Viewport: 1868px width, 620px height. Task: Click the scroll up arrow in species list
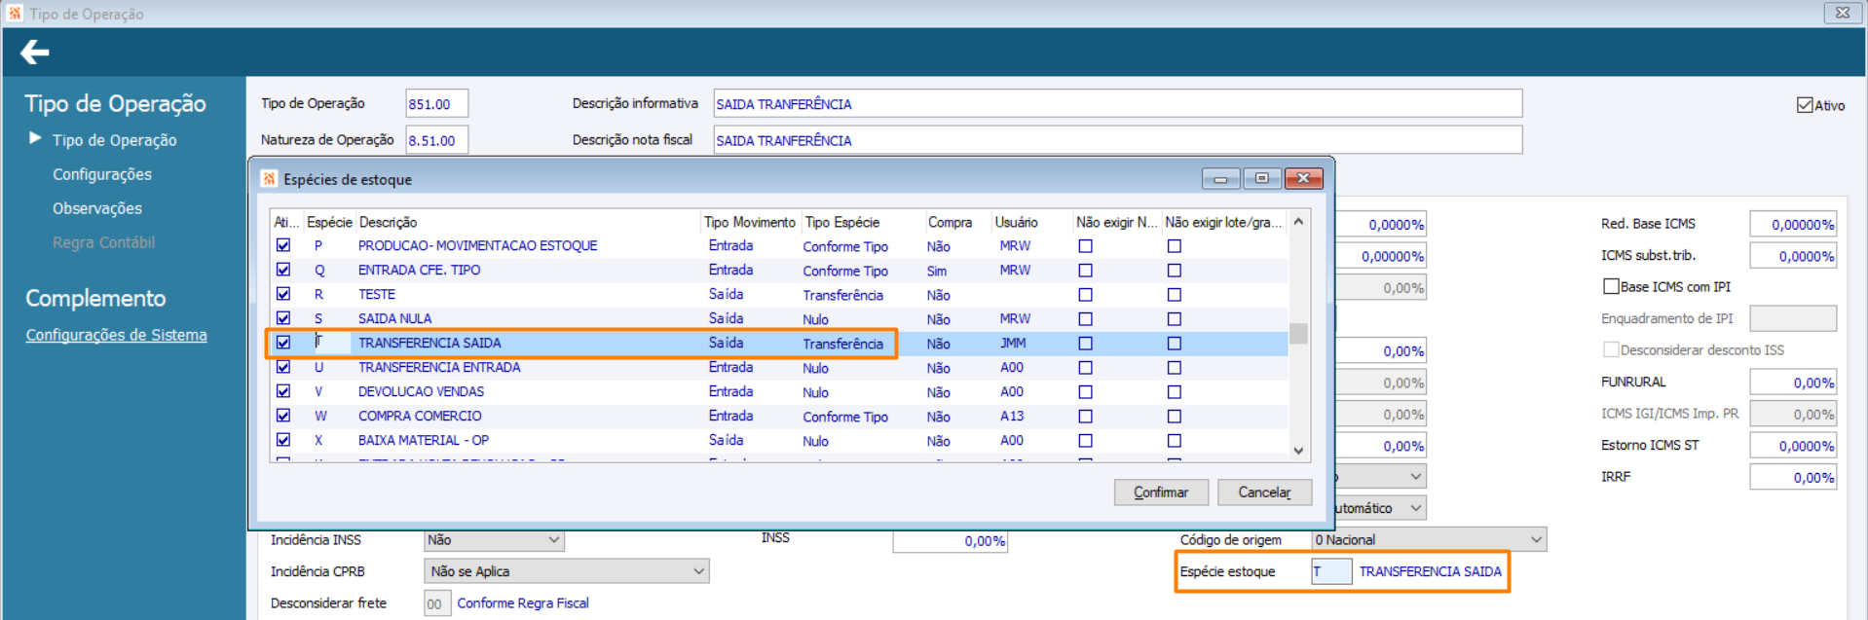(x=1298, y=222)
